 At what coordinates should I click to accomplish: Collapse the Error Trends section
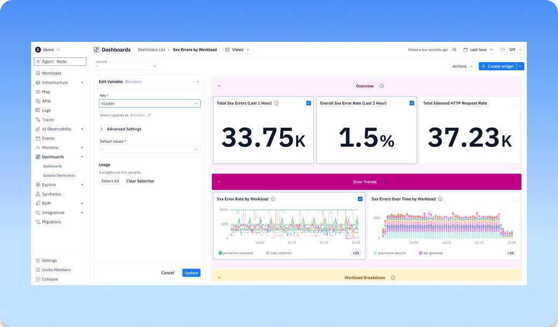coord(219,182)
